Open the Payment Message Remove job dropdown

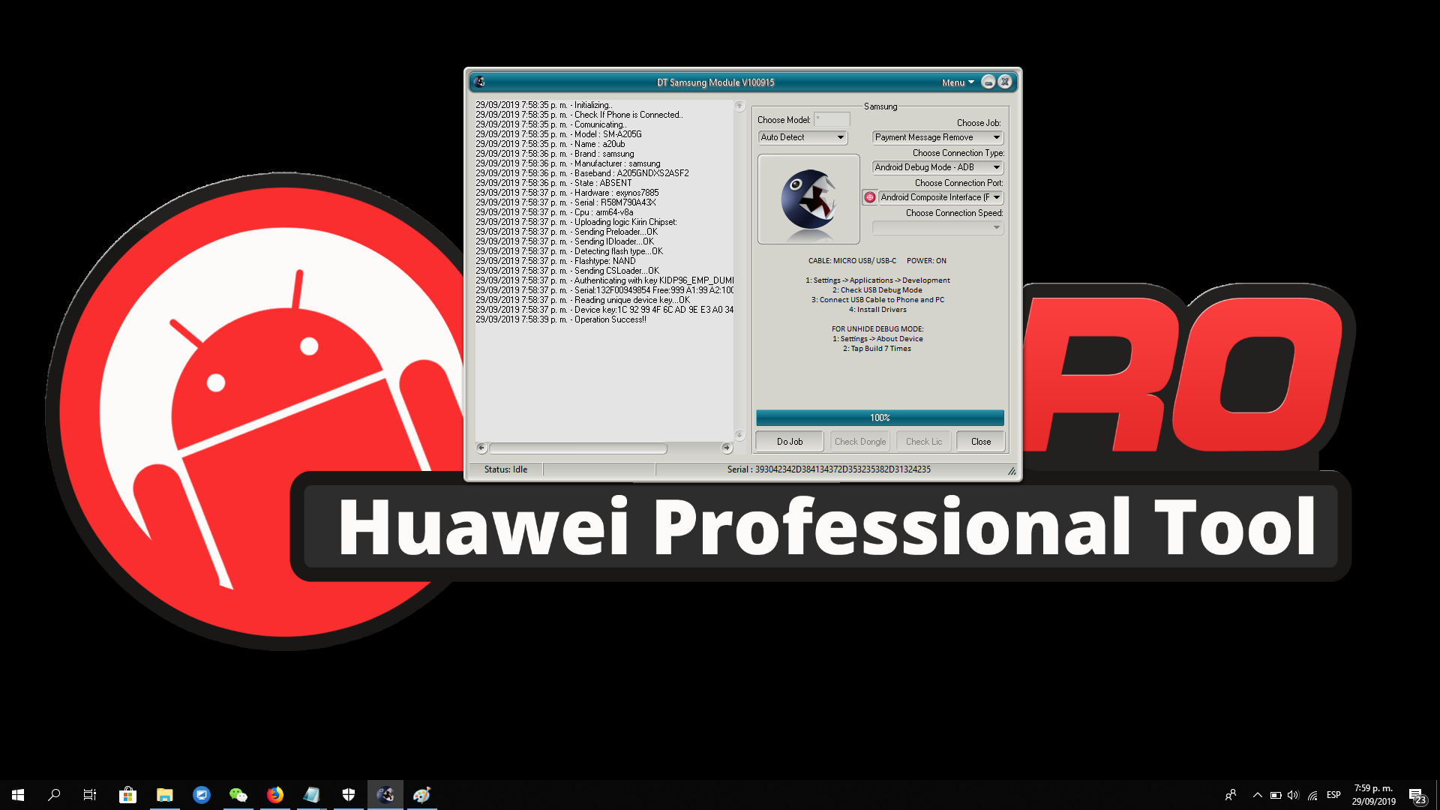(937, 137)
